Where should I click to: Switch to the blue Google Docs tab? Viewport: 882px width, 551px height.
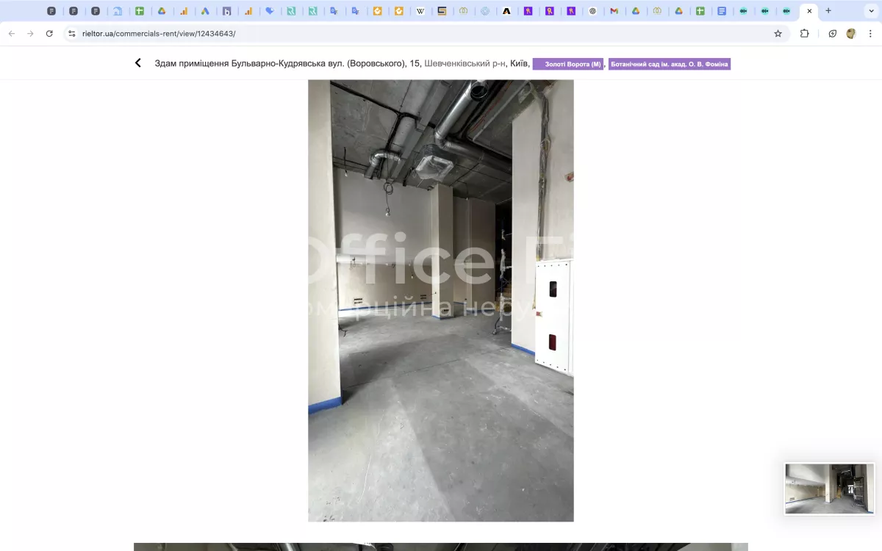pos(722,11)
